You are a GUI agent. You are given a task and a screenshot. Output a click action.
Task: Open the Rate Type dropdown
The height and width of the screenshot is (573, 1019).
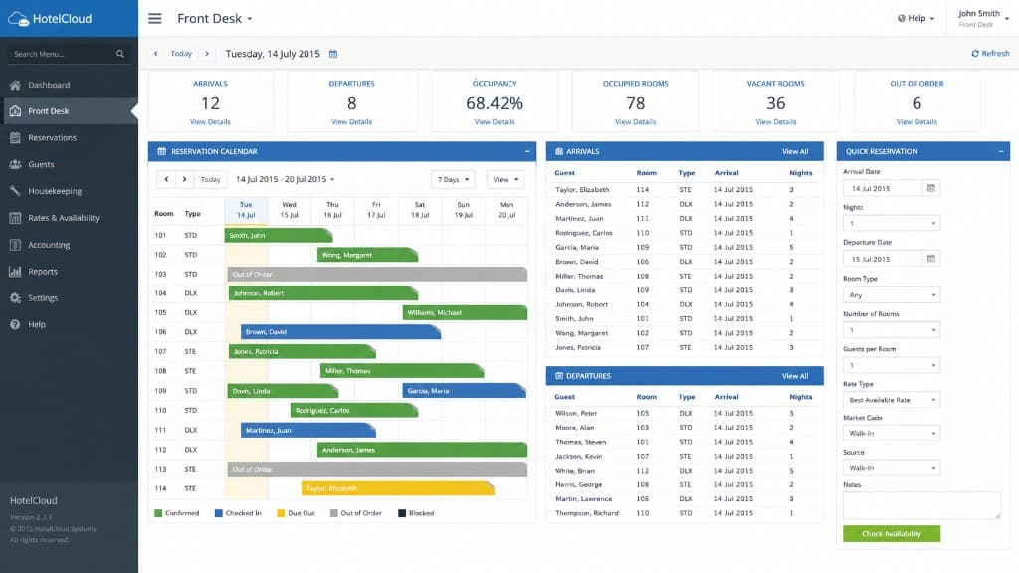tap(892, 400)
